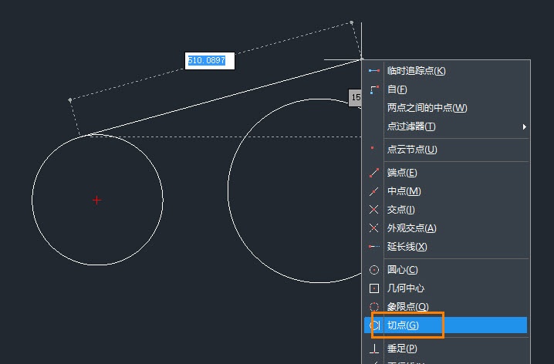Click the 交点 intersection snap icon
The height and width of the screenshot is (364, 554).
(x=374, y=210)
